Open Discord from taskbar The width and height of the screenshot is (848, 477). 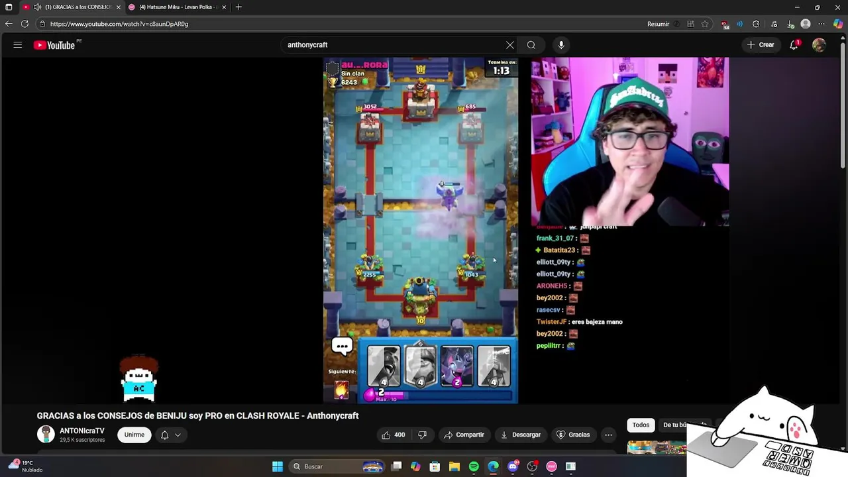pos(513,466)
